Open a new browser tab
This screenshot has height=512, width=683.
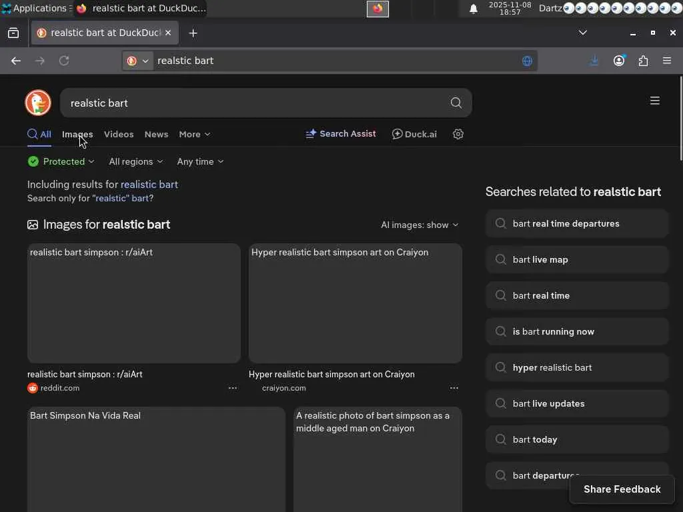click(193, 33)
